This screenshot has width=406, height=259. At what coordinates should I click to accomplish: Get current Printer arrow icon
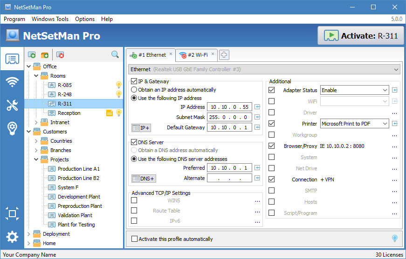coord(395,123)
